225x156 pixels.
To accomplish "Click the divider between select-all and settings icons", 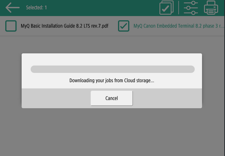I will 179,7.
